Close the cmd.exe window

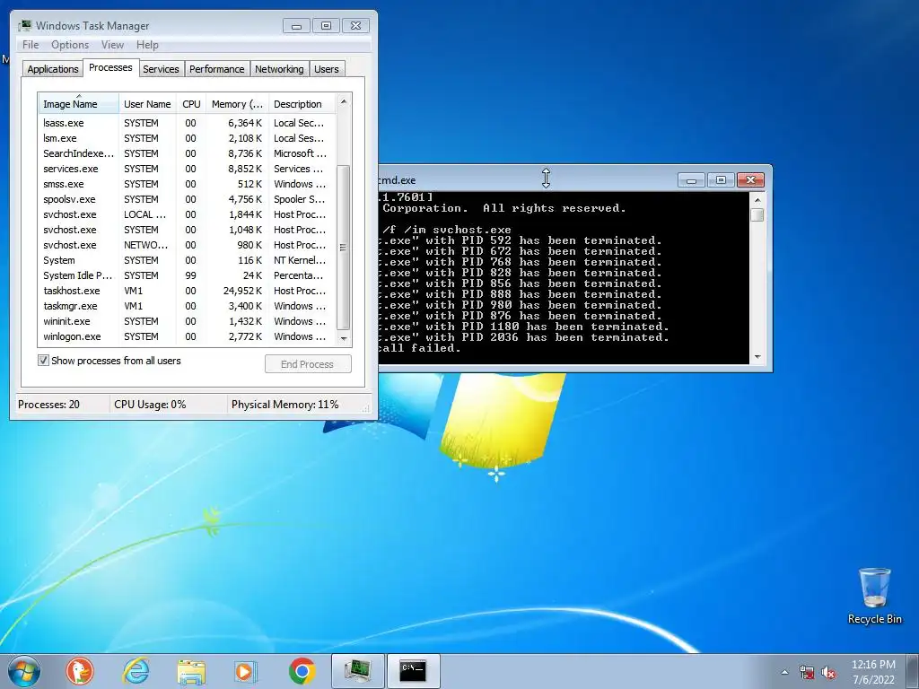click(750, 179)
